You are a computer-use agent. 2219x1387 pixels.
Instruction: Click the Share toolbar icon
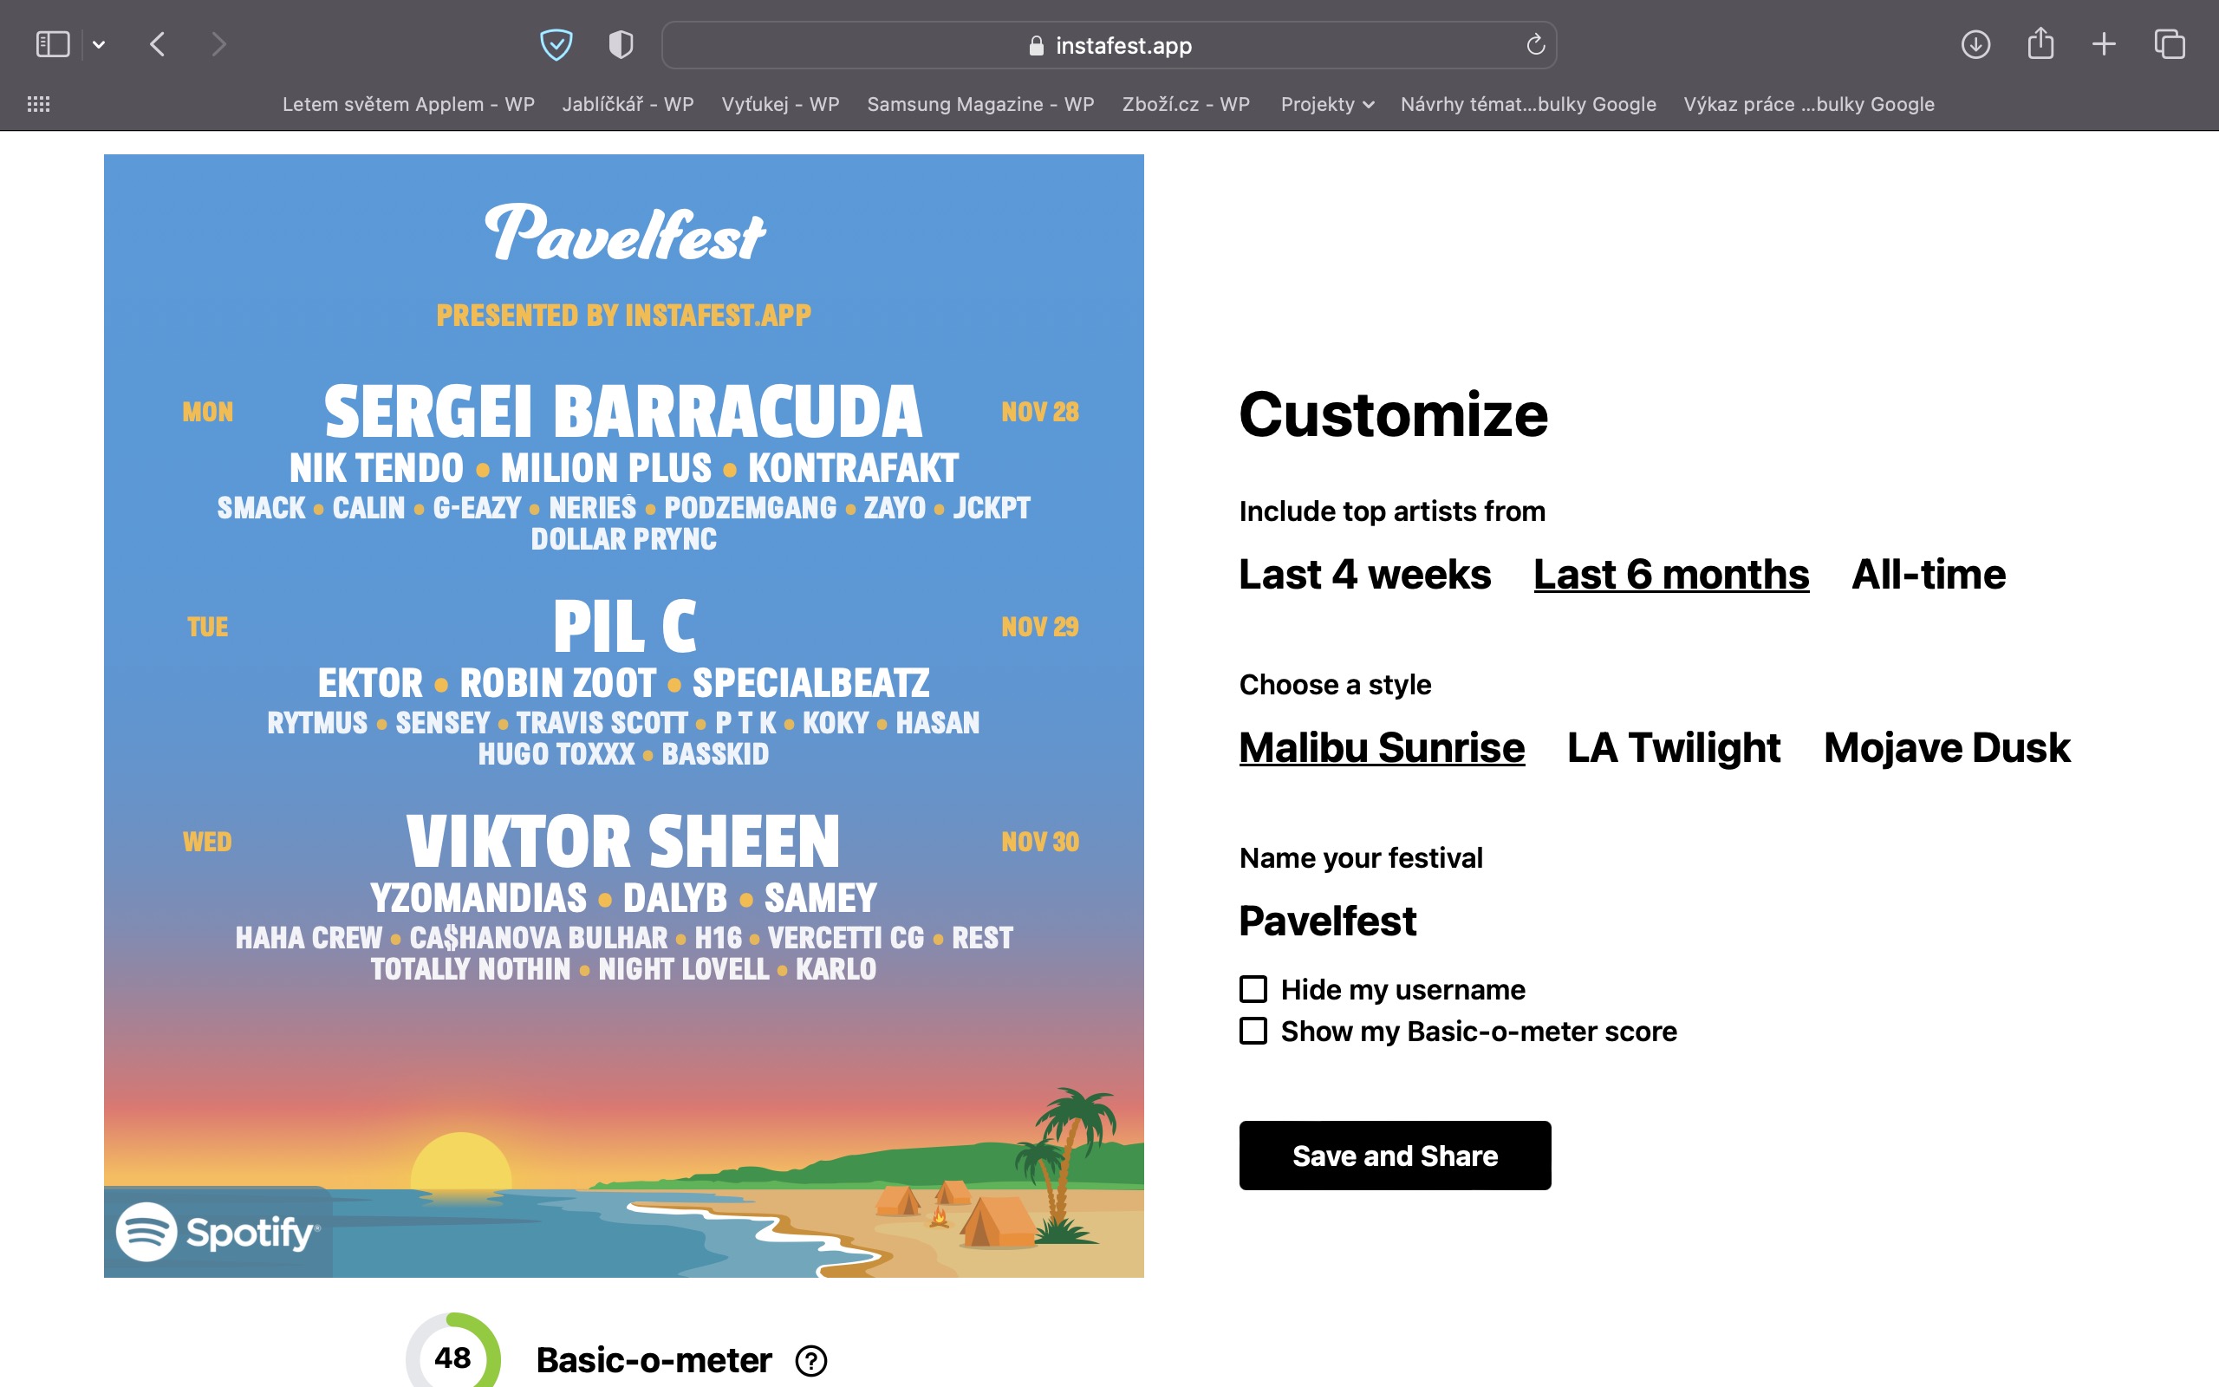(x=2040, y=44)
